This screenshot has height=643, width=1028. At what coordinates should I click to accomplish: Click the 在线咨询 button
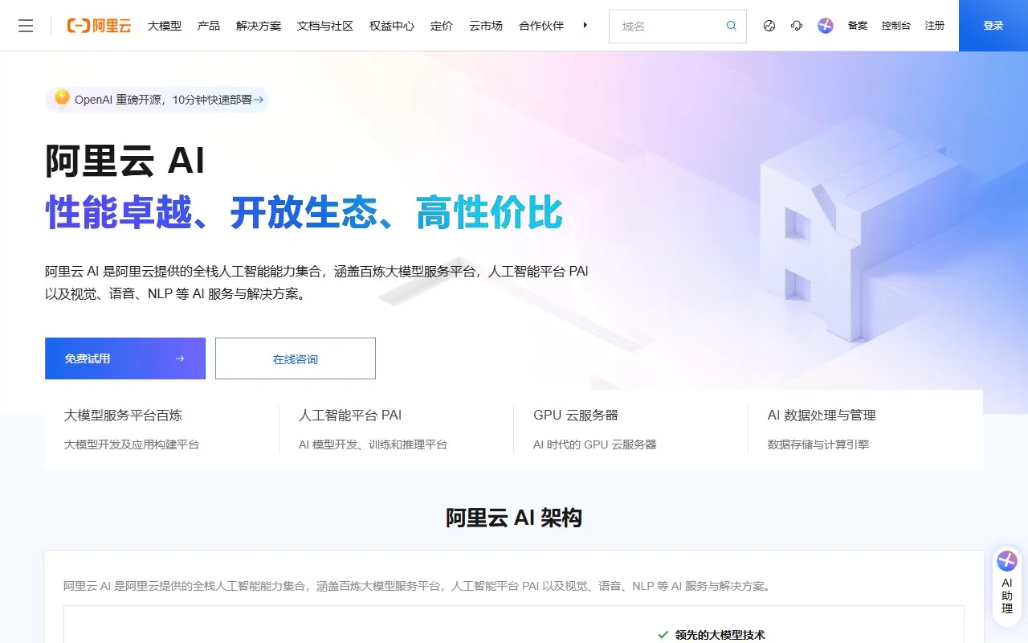tap(295, 358)
